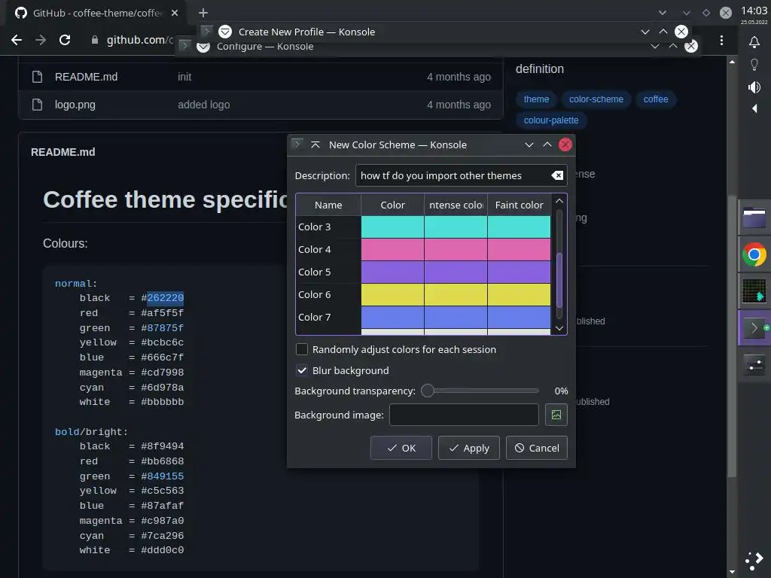The image size is (771, 578).
Task: Click the README.md file icon
Action: coord(38,77)
